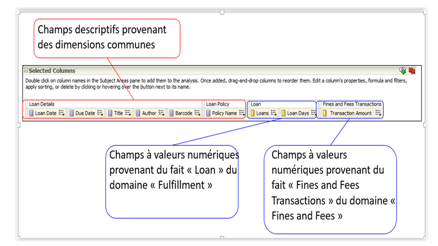
Task: Click the Loan fact folder heading
Action: coord(256,104)
